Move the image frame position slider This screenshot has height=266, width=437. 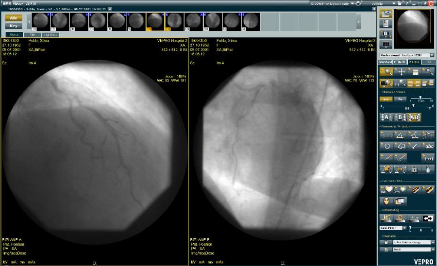[414, 106]
